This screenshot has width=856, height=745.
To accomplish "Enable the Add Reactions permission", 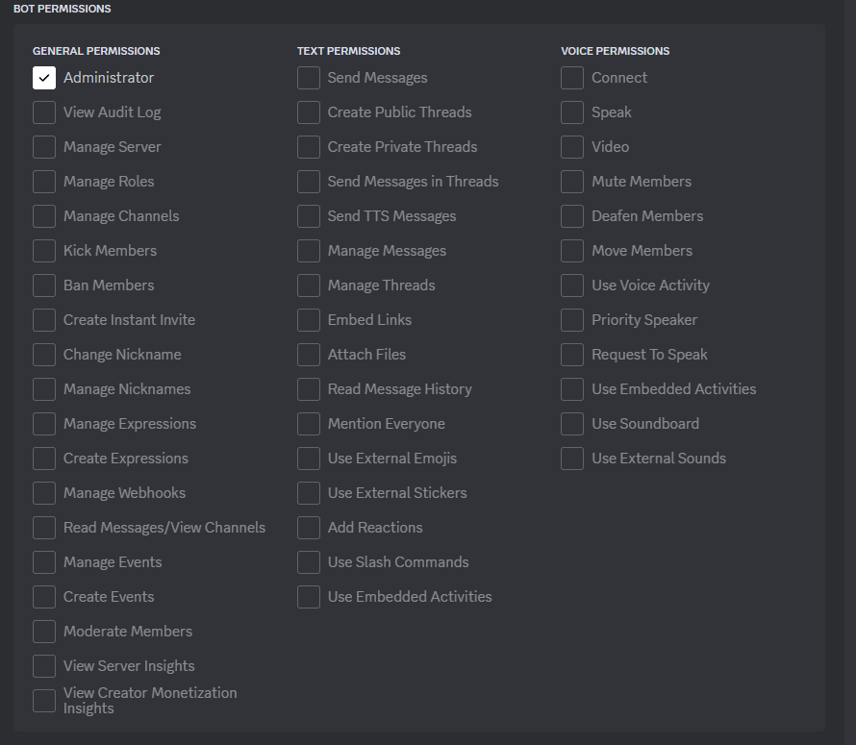I will pos(309,528).
